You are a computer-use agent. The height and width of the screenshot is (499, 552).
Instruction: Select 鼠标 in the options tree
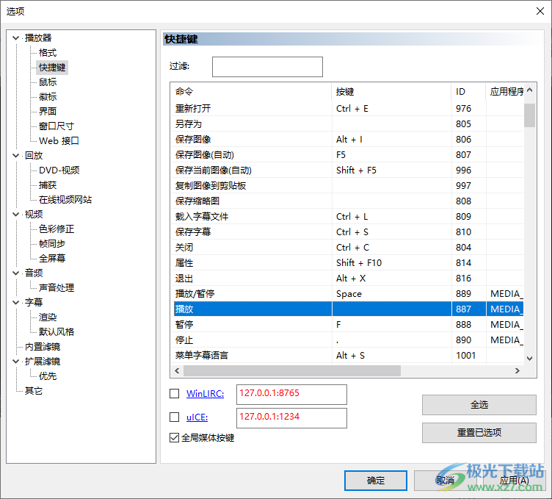click(48, 82)
